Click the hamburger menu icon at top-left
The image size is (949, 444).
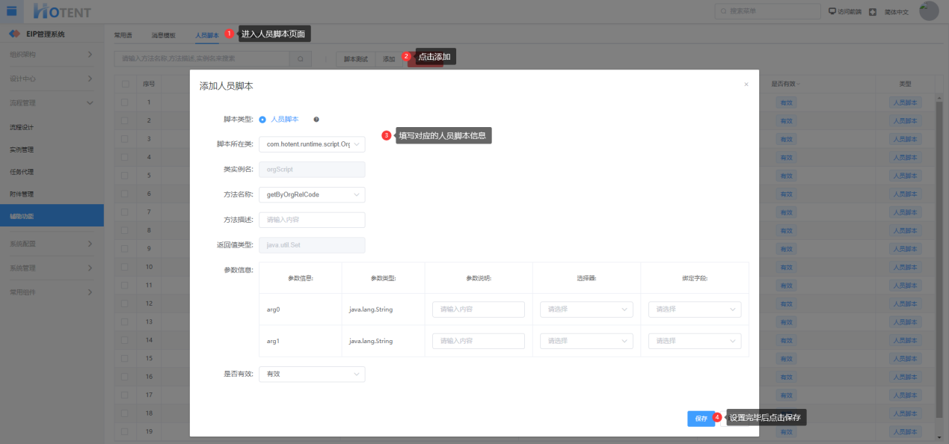click(x=12, y=10)
